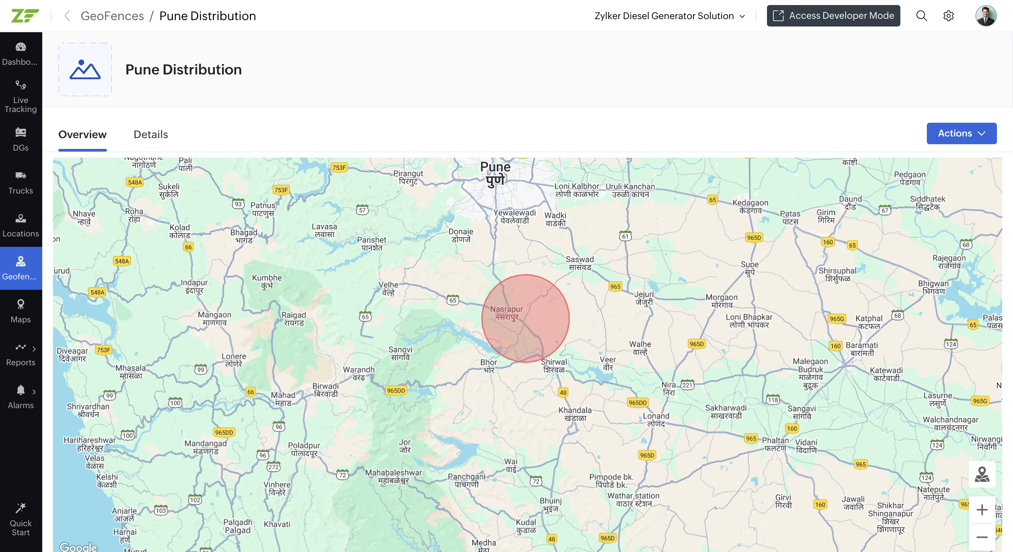The width and height of the screenshot is (1013, 552).
Task: Open the DGs sidebar item
Action: (x=20, y=139)
